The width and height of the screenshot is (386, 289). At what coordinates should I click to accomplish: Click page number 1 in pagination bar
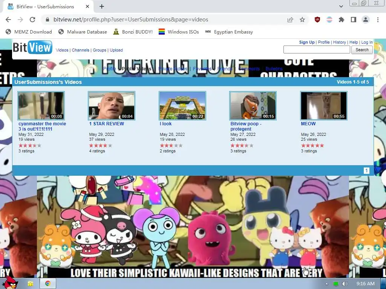pos(366,170)
